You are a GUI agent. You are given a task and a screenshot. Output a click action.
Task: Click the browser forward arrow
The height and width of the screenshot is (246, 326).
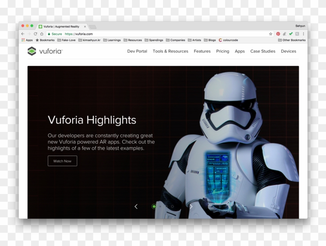pyautogui.click(x=30, y=34)
